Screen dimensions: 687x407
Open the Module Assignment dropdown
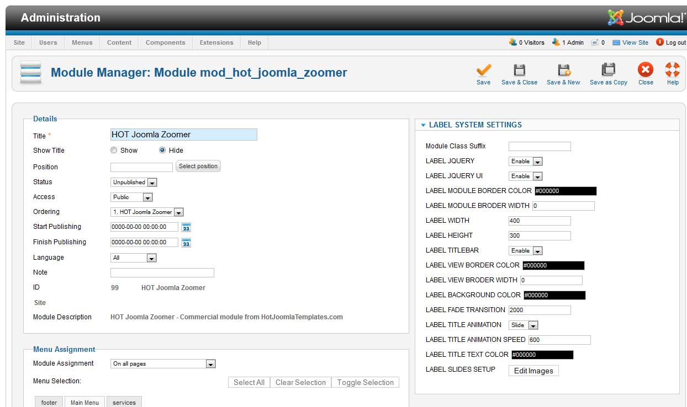pyautogui.click(x=163, y=363)
